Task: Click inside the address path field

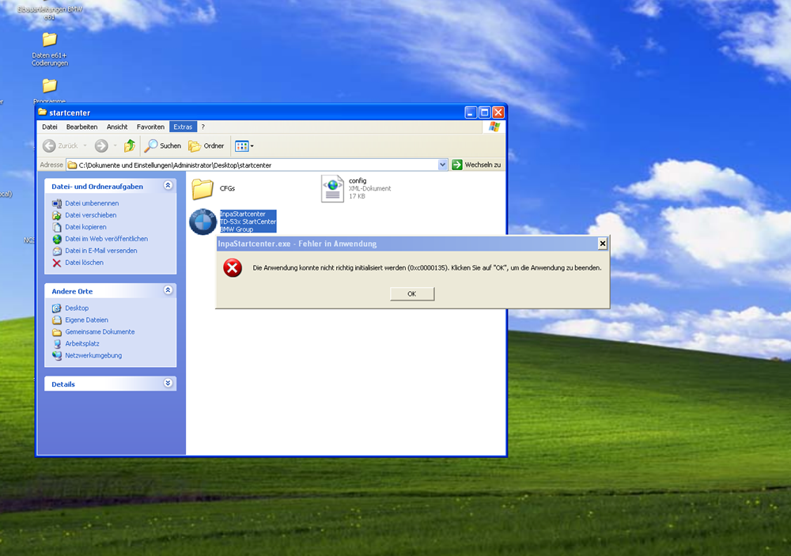Action: [253, 165]
